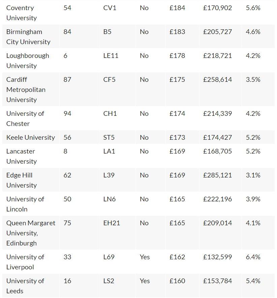Click the 3.1% yield cell
The image size is (277, 298).
coord(253,175)
